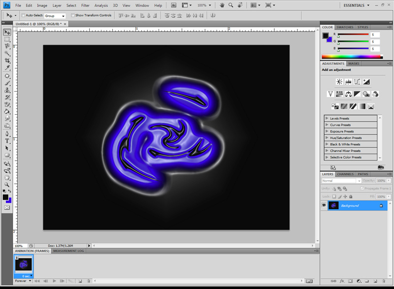
Task: Click the foreground color swatch in Color panel
Action: click(x=326, y=35)
